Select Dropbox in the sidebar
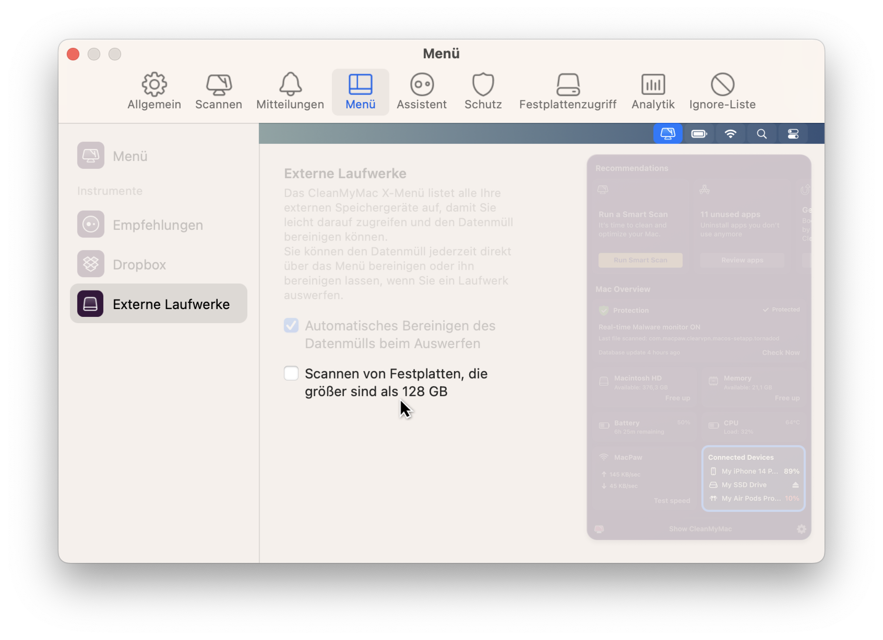The height and width of the screenshot is (640, 883). coord(158,264)
